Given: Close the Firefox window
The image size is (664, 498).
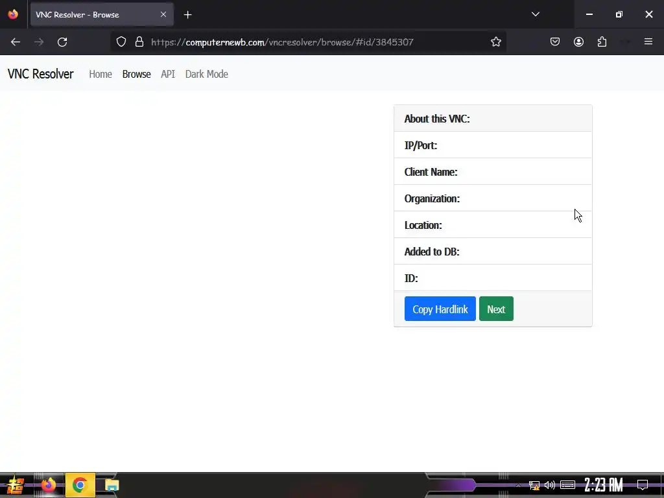Looking at the screenshot, I should tap(648, 14).
